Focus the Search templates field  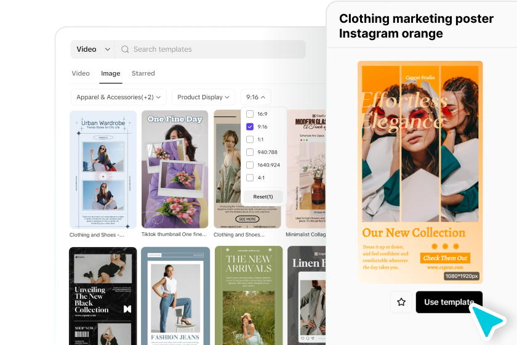(210, 49)
